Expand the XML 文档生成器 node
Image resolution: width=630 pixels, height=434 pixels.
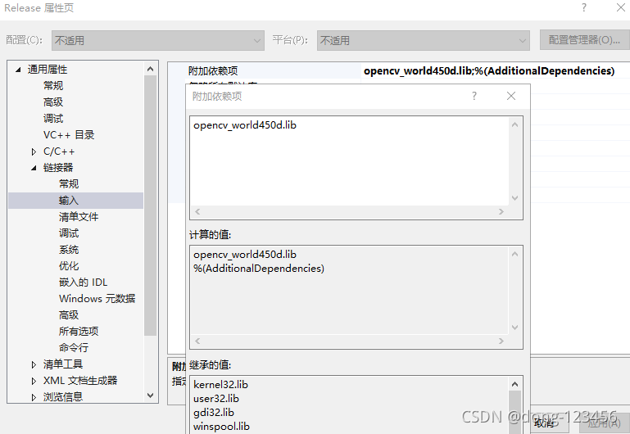34,381
